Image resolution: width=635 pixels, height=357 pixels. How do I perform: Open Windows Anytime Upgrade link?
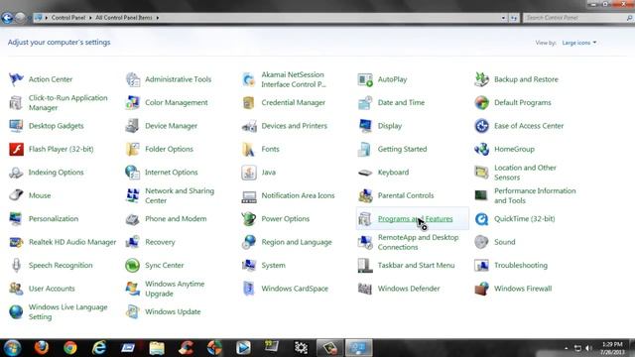click(175, 289)
